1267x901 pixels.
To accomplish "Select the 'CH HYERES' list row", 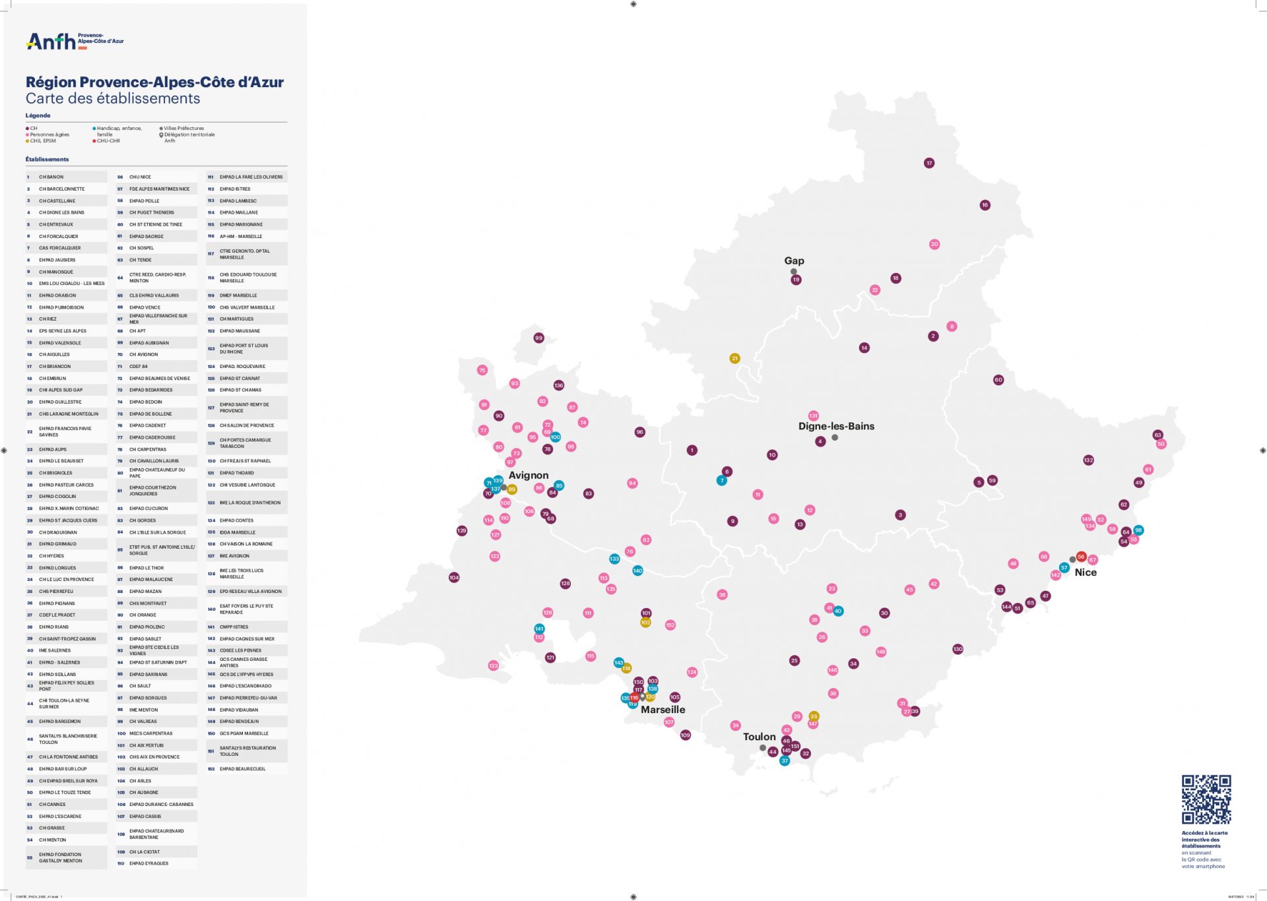I will click(66, 556).
